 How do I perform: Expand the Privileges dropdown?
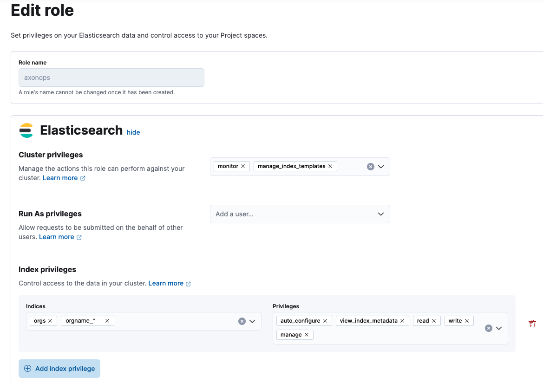(x=499, y=328)
